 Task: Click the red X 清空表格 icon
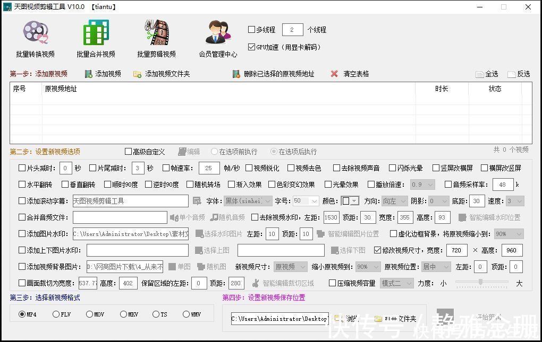[334, 74]
